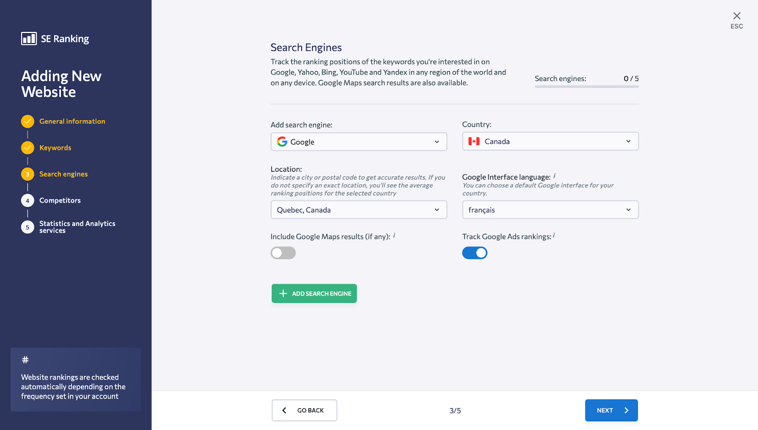
Task: Click the Go Back button
Action: click(x=304, y=410)
